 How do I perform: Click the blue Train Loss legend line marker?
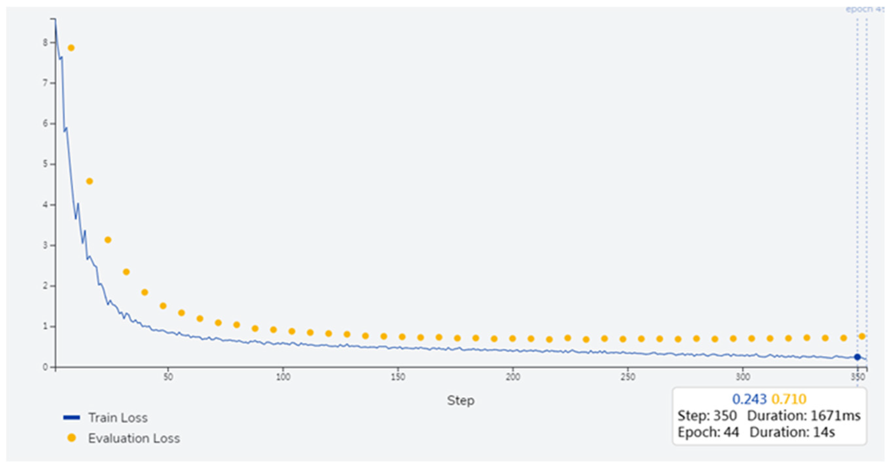pyautogui.click(x=71, y=417)
